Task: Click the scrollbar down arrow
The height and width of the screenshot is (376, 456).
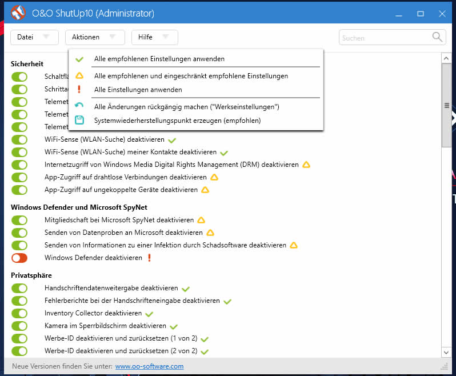Action: click(446, 353)
